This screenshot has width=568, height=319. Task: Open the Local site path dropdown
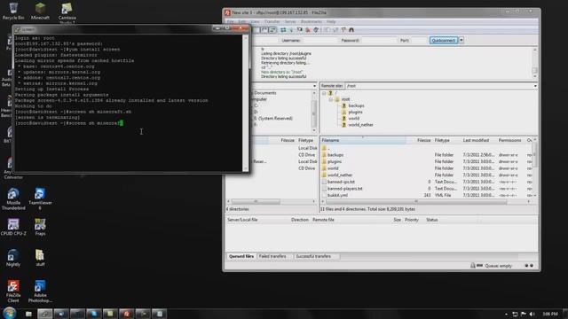click(x=314, y=86)
